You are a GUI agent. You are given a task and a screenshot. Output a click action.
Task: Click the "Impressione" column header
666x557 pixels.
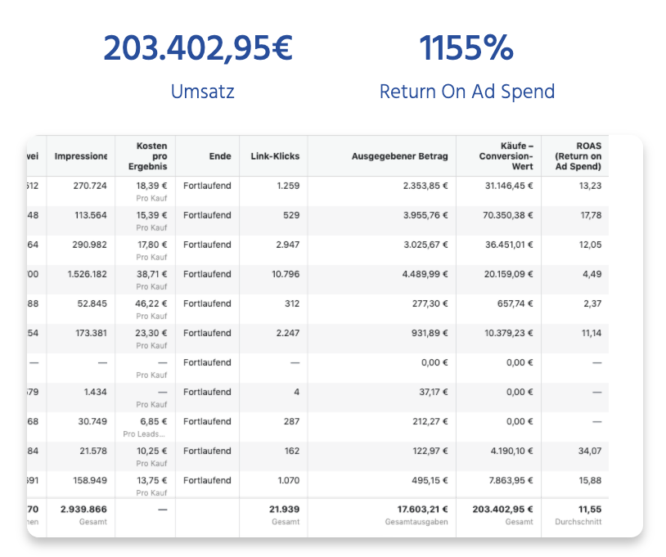point(80,156)
